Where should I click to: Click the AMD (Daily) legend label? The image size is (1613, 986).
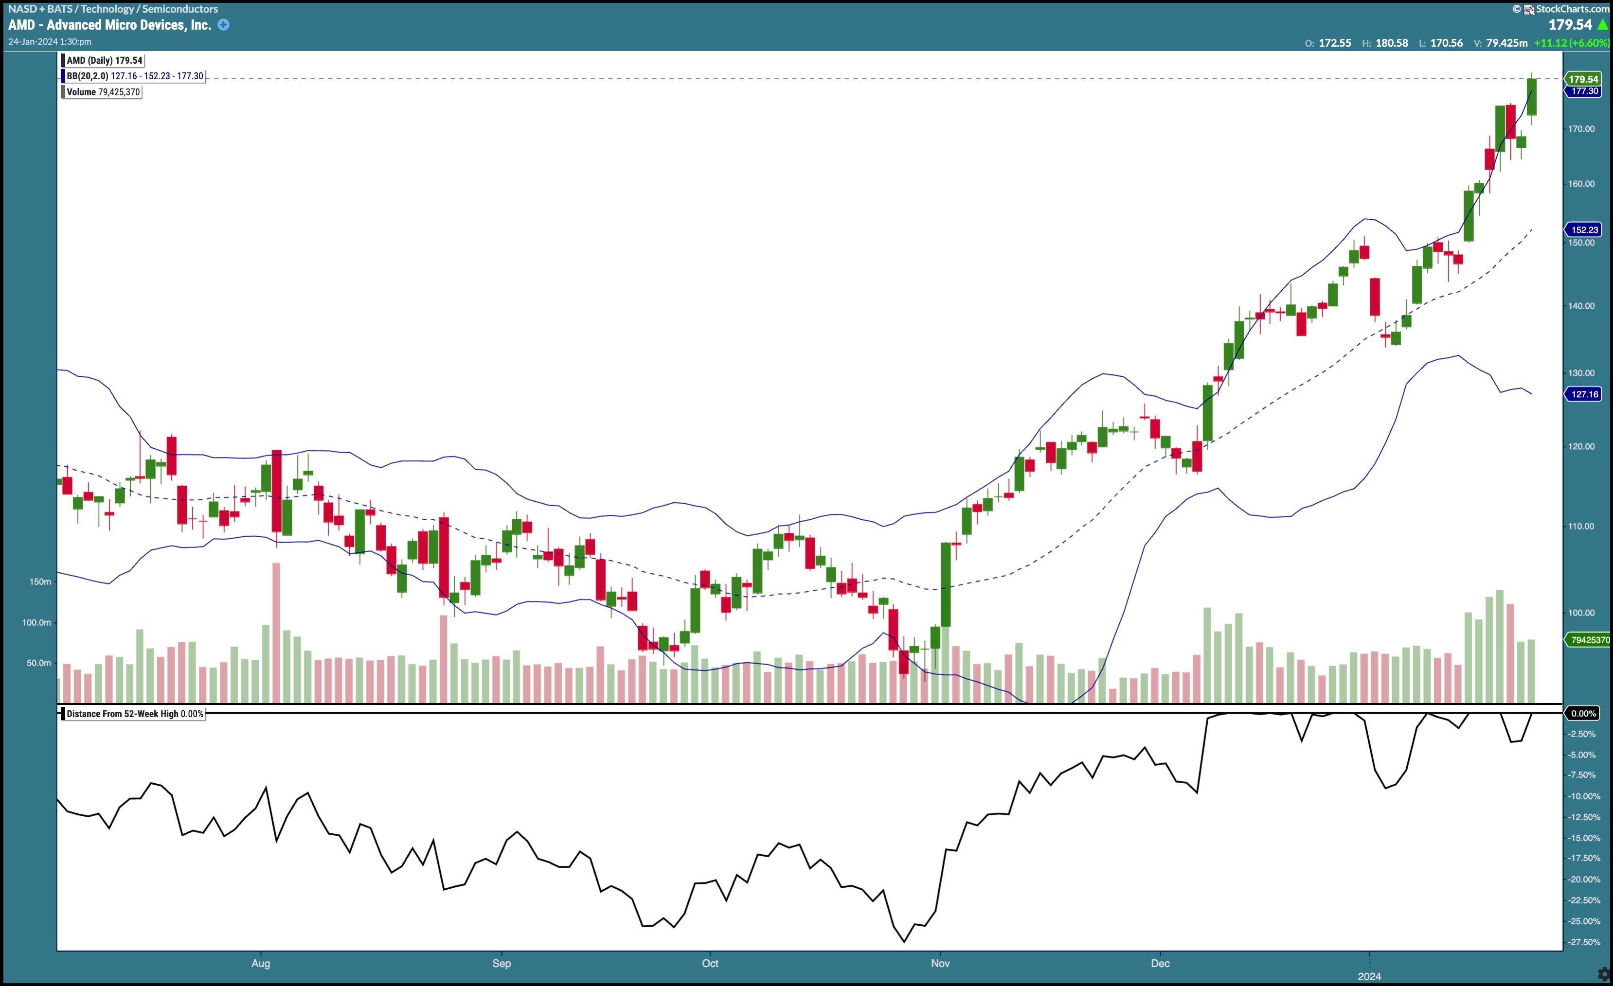tap(104, 60)
